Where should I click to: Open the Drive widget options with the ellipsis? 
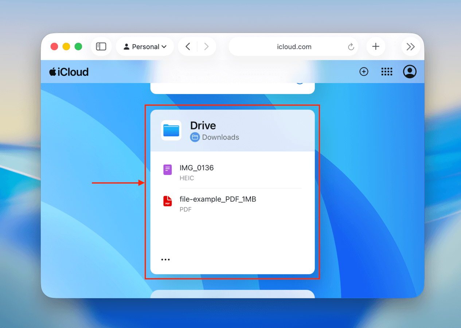pyautogui.click(x=165, y=259)
